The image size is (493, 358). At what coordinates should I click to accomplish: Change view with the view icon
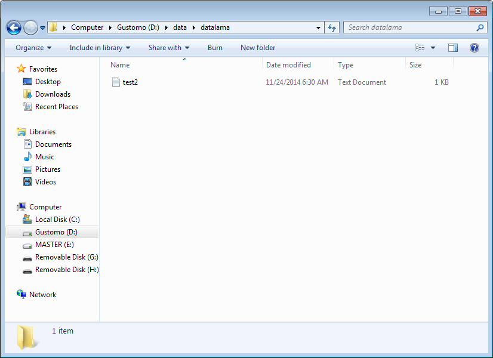420,48
